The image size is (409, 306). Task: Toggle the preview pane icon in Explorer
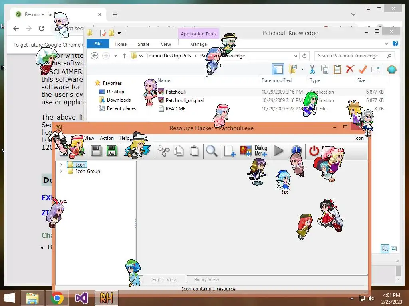pyautogui.click(x=278, y=69)
